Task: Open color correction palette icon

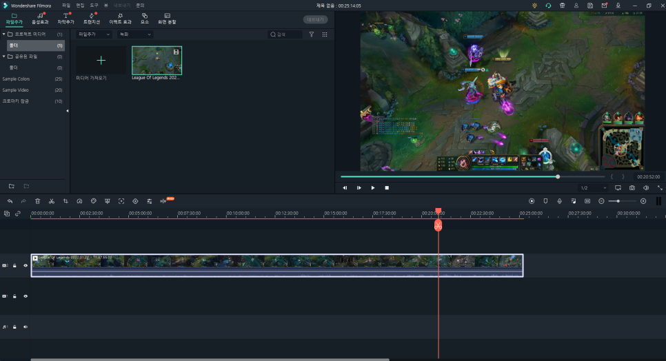Action: [x=94, y=201]
